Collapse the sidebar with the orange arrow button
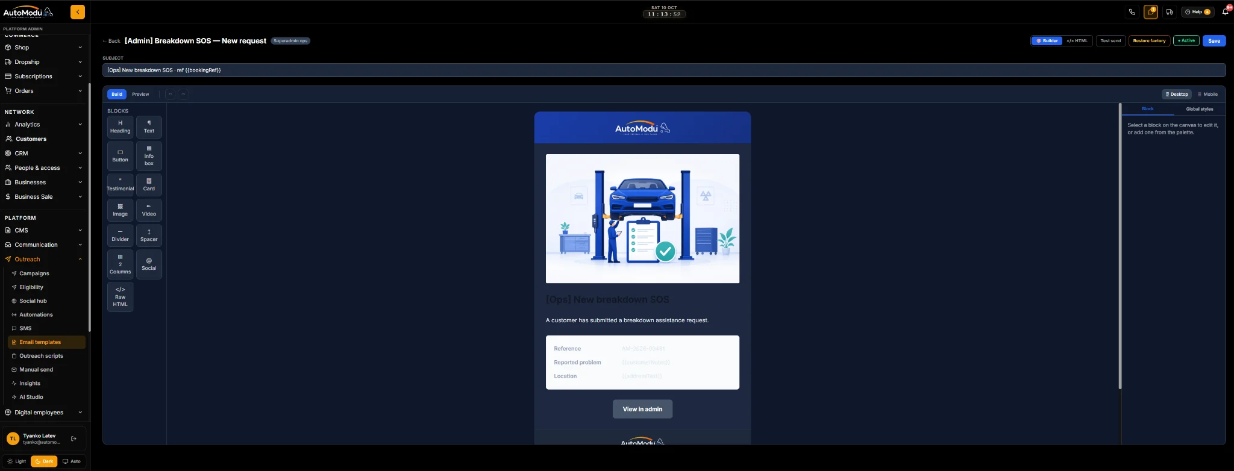1234x471 pixels. [x=78, y=12]
